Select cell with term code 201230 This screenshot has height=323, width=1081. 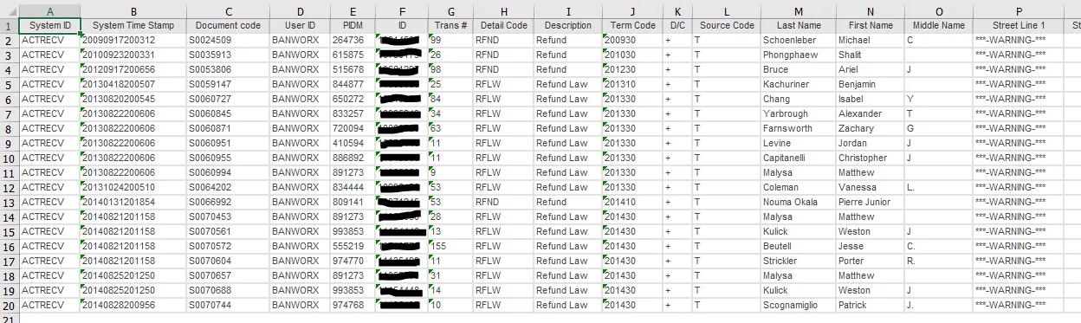pyautogui.click(x=632, y=69)
